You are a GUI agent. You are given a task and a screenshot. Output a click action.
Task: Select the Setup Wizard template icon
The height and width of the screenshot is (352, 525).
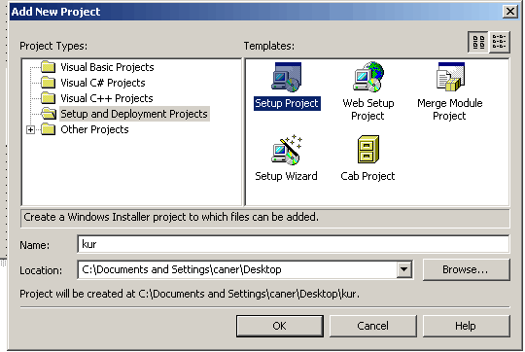pos(287,150)
